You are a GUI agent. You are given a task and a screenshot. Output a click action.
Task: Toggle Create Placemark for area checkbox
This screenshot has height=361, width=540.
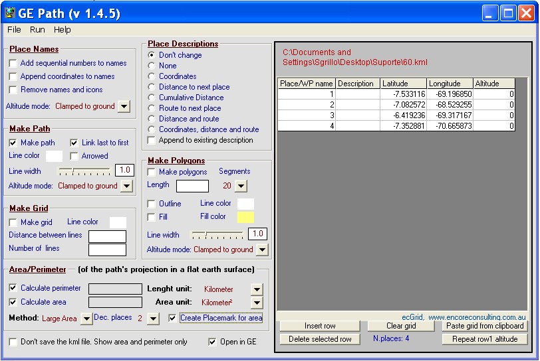172,318
